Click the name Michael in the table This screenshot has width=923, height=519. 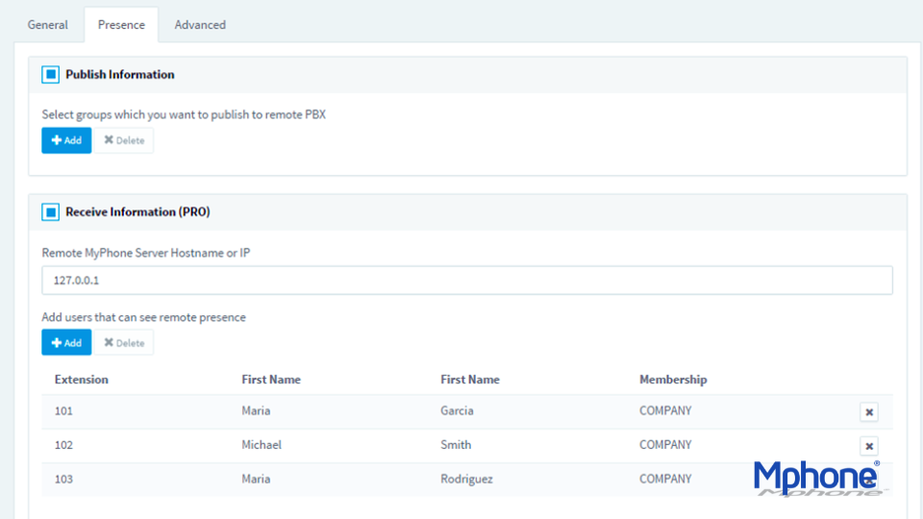pyautogui.click(x=262, y=445)
